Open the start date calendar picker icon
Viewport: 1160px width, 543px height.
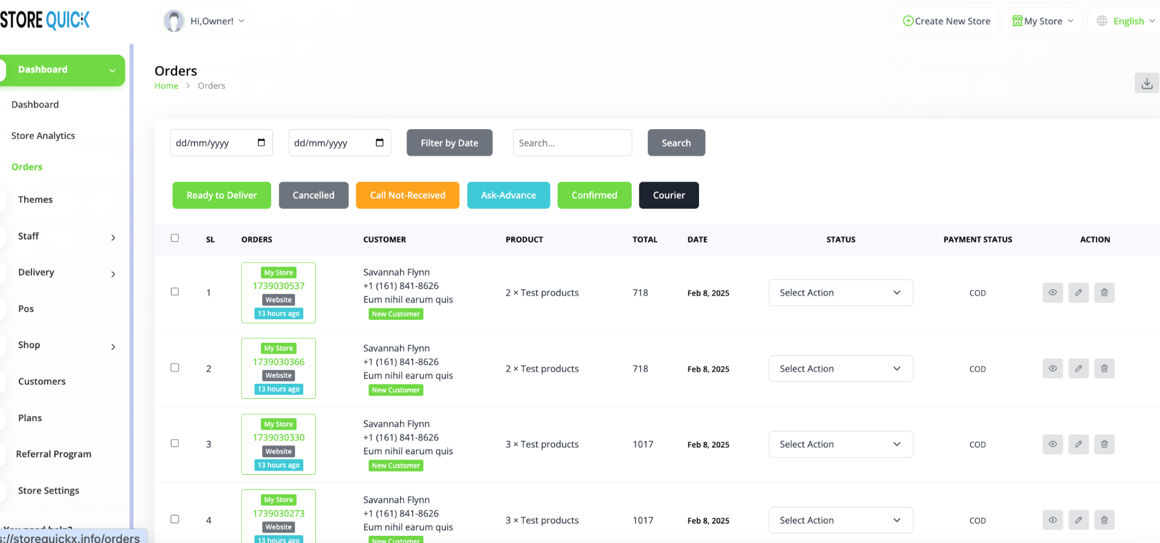[261, 142]
